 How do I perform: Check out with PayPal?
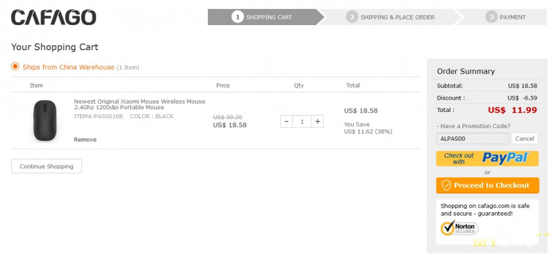[487, 159]
